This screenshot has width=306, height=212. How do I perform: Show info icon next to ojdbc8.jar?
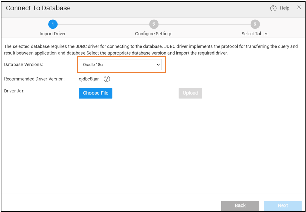(107, 79)
